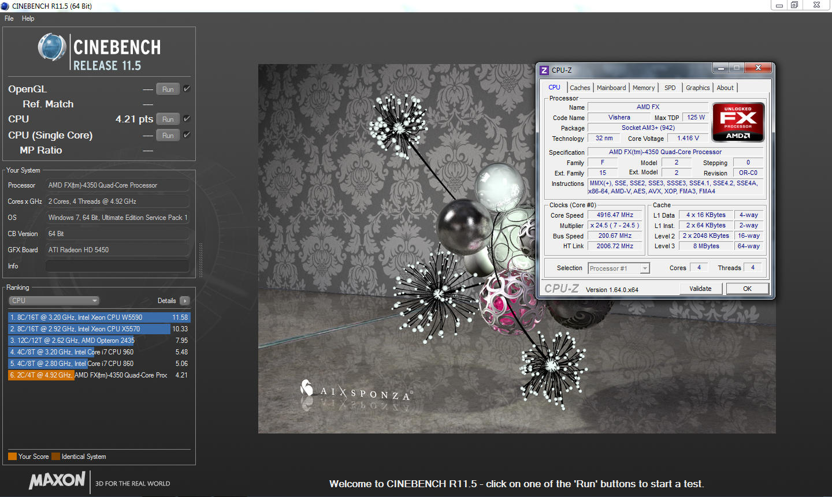Click the Info text field
Screen dimensions: 832x497
117,266
